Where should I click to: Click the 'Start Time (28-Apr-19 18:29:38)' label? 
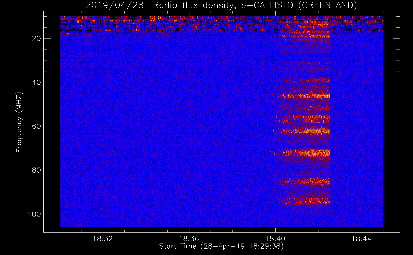pyautogui.click(x=221, y=246)
